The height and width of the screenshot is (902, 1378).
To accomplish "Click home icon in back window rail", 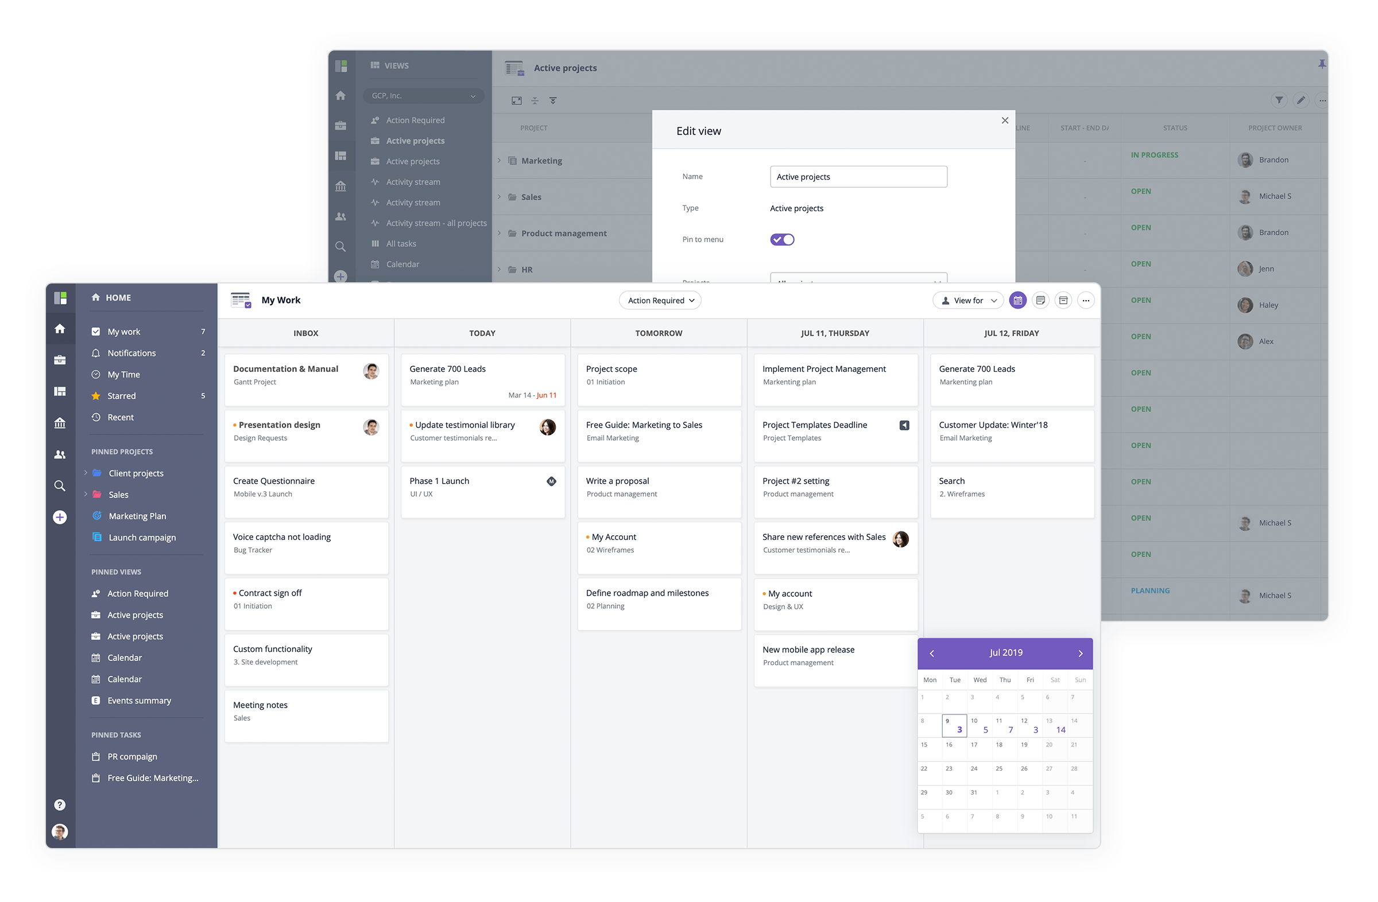I will click(340, 95).
